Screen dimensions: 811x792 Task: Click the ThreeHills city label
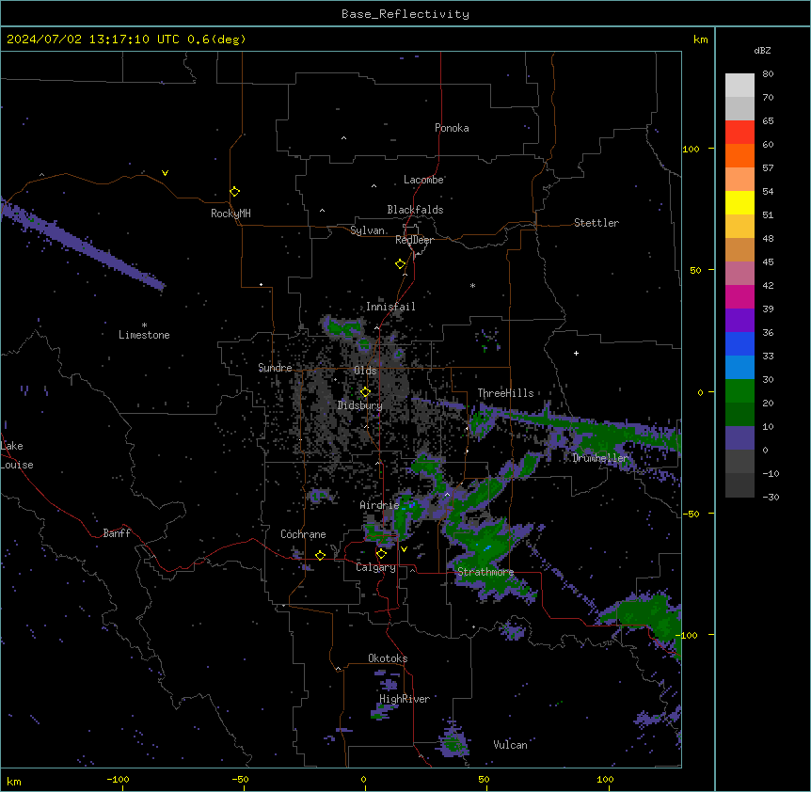(x=505, y=393)
